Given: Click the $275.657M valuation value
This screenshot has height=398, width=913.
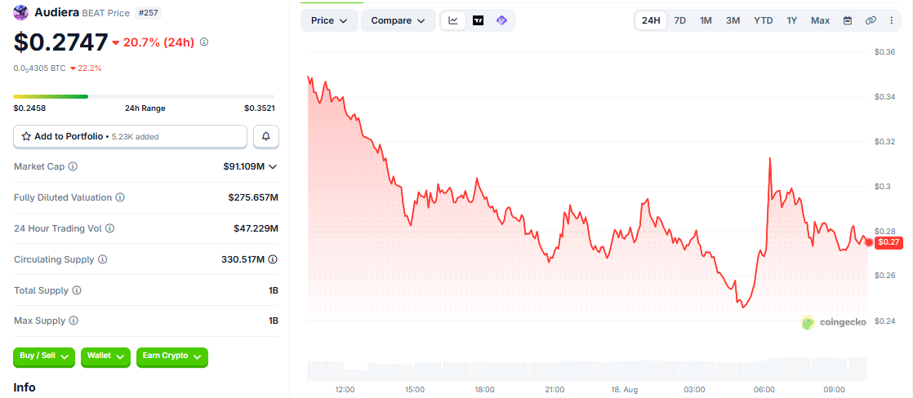Looking at the screenshot, I should [x=253, y=197].
